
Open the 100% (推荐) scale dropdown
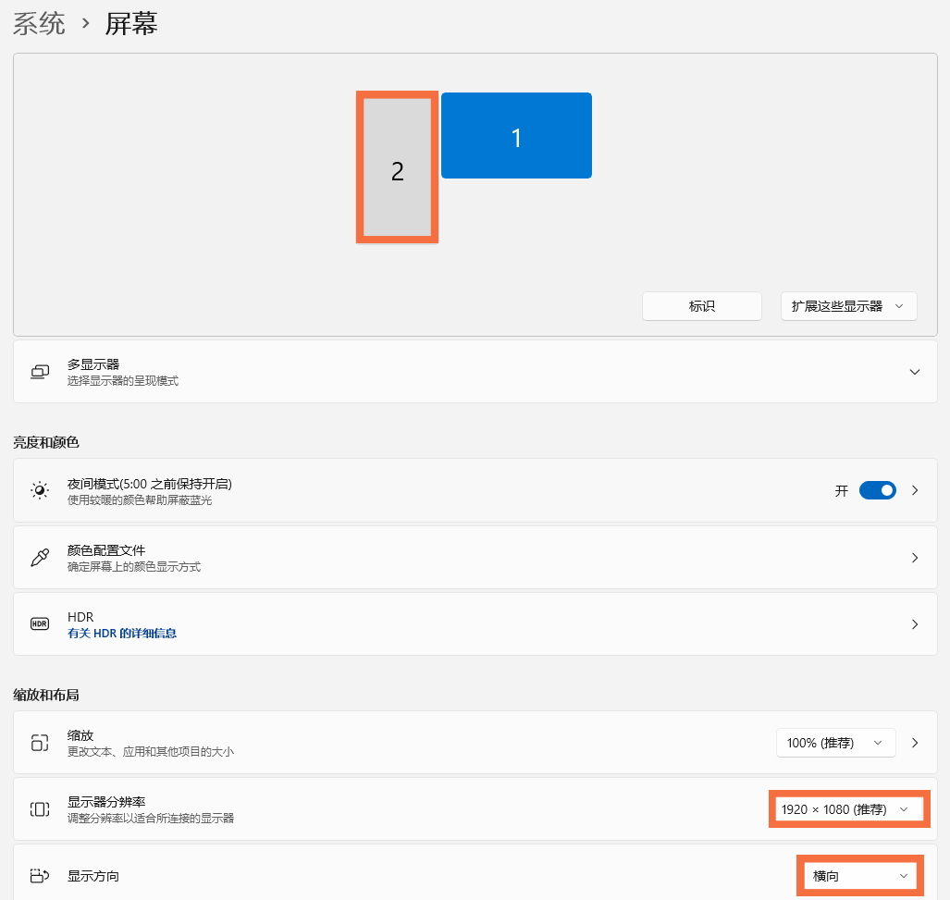835,743
